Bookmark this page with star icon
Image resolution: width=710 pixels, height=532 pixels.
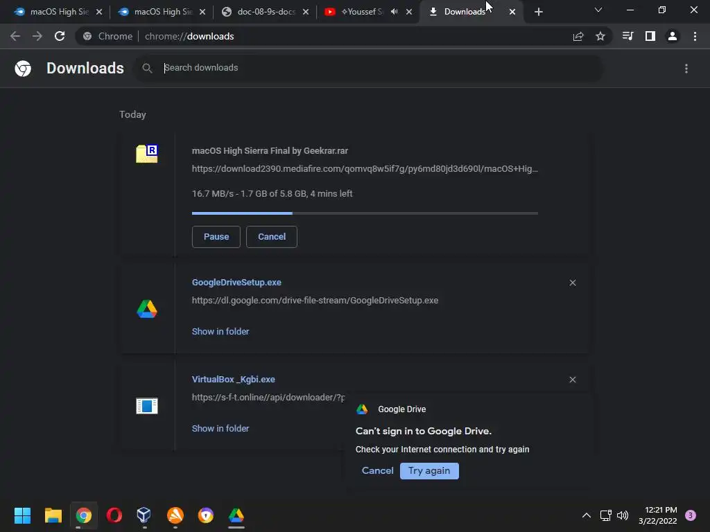(600, 36)
